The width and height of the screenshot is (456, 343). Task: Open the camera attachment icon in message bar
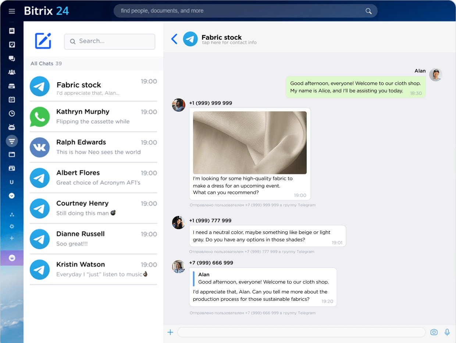click(x=434, y=332)
